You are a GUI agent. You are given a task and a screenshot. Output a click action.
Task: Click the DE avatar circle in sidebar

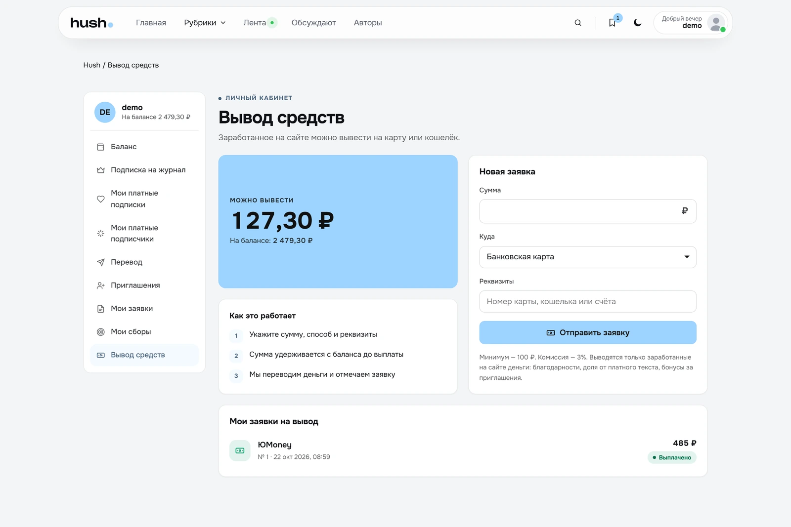[x=105, y=112]
